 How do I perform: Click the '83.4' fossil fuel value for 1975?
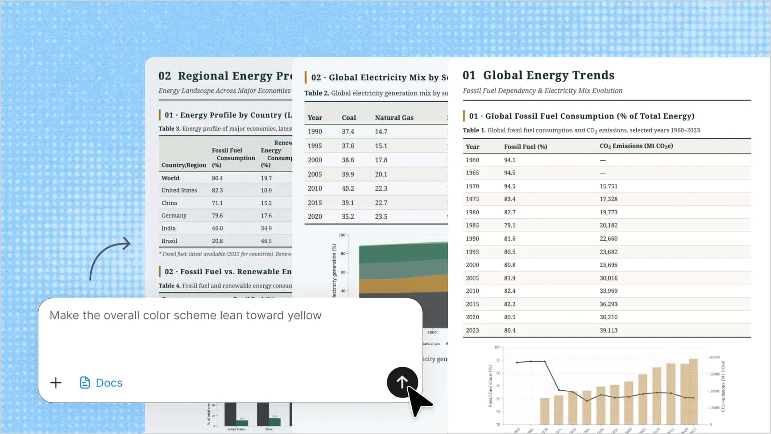[x=510, y=199]
